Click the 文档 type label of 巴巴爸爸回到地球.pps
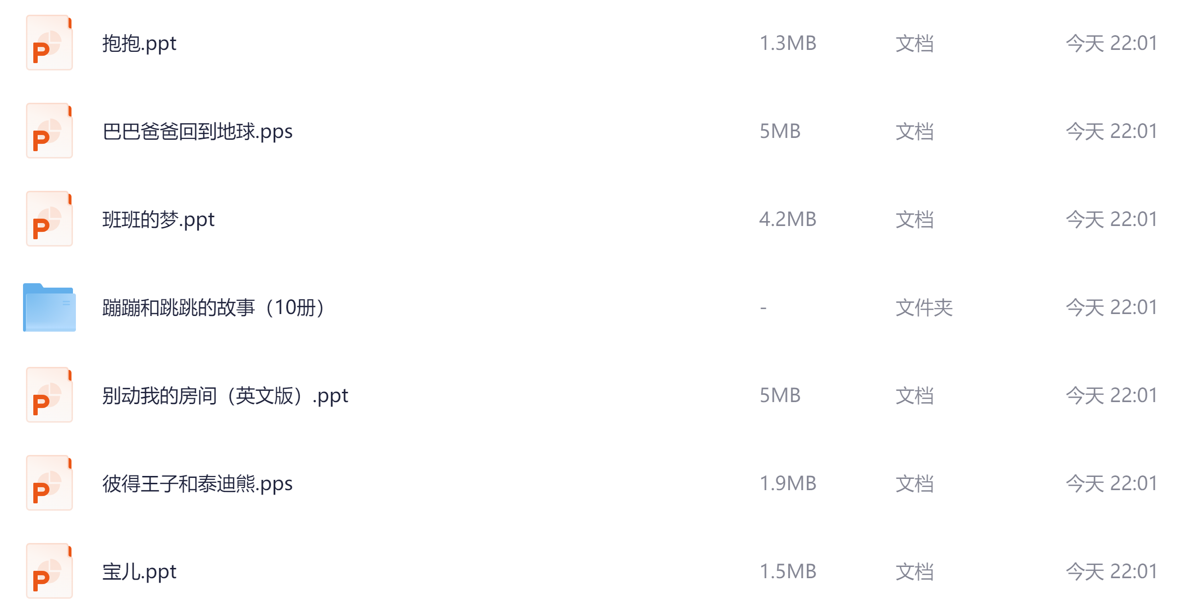Screen dimensions: 1184x609 (914, 132)
